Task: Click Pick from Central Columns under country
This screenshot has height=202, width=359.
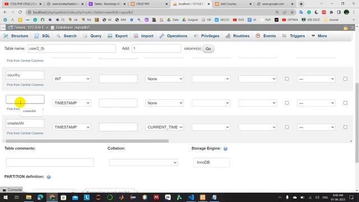Action: (25, 85)
